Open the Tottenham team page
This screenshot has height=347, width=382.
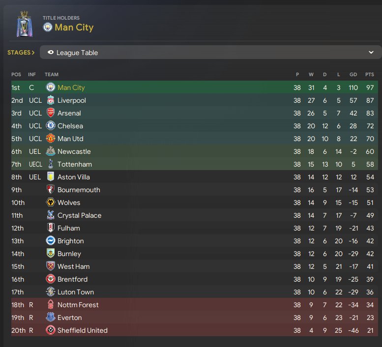[75, 164]
